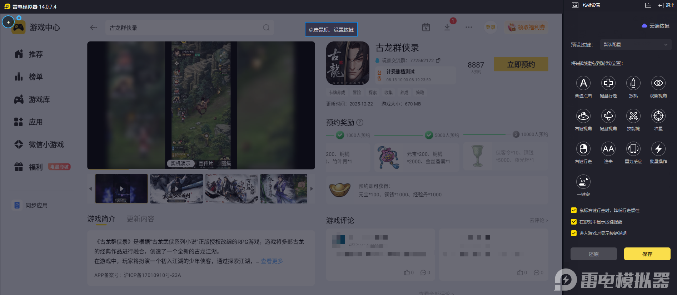Click the 电量商城 badge
The width and height of the screenshot is (677, 295).
[59, 167]
